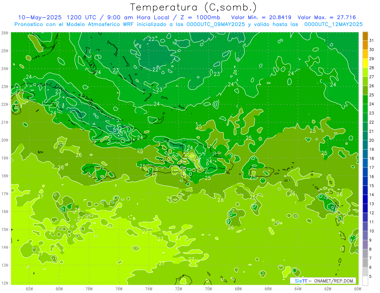Click the '25N' latitude axis label
Image resolution: width=380 pixels, height=293 pixels.
(5, 51)
